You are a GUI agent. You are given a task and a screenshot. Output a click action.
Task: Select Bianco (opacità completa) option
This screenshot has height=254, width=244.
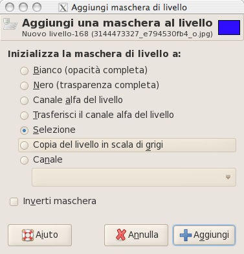coord(84,71)
